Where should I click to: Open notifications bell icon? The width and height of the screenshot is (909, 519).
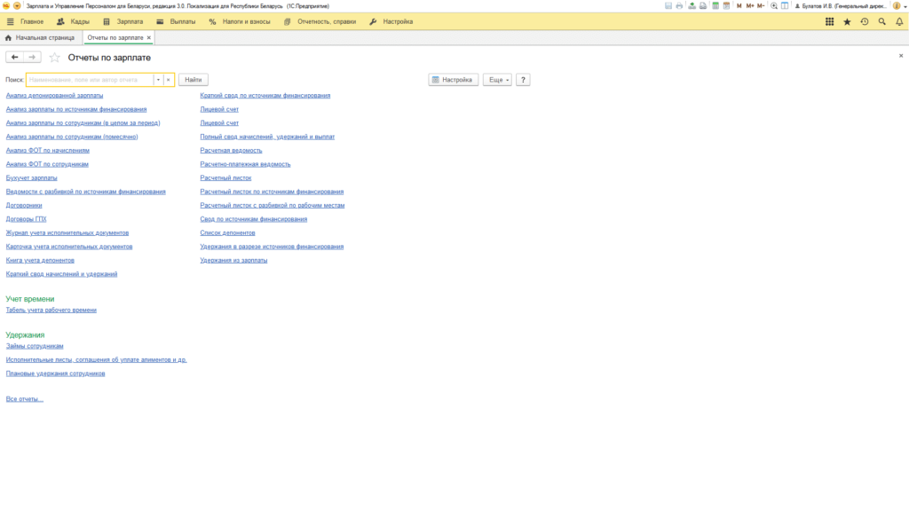[899, 21]
